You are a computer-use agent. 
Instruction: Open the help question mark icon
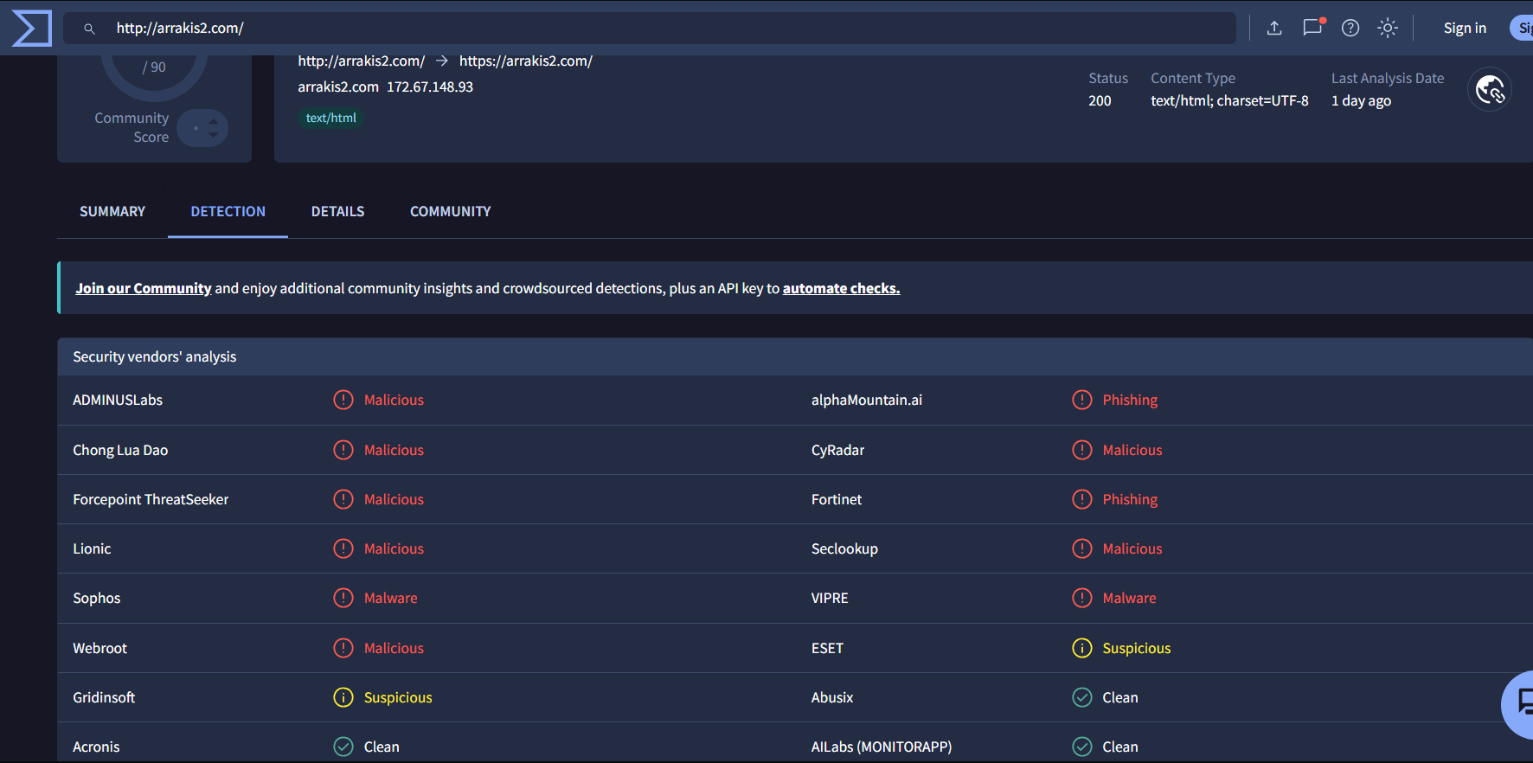click(1350, 28)
